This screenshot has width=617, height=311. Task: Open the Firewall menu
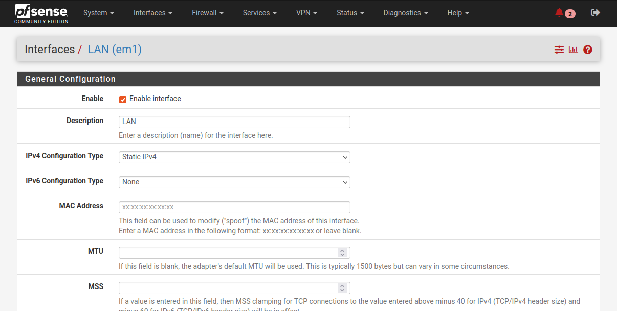pos(207,13)
